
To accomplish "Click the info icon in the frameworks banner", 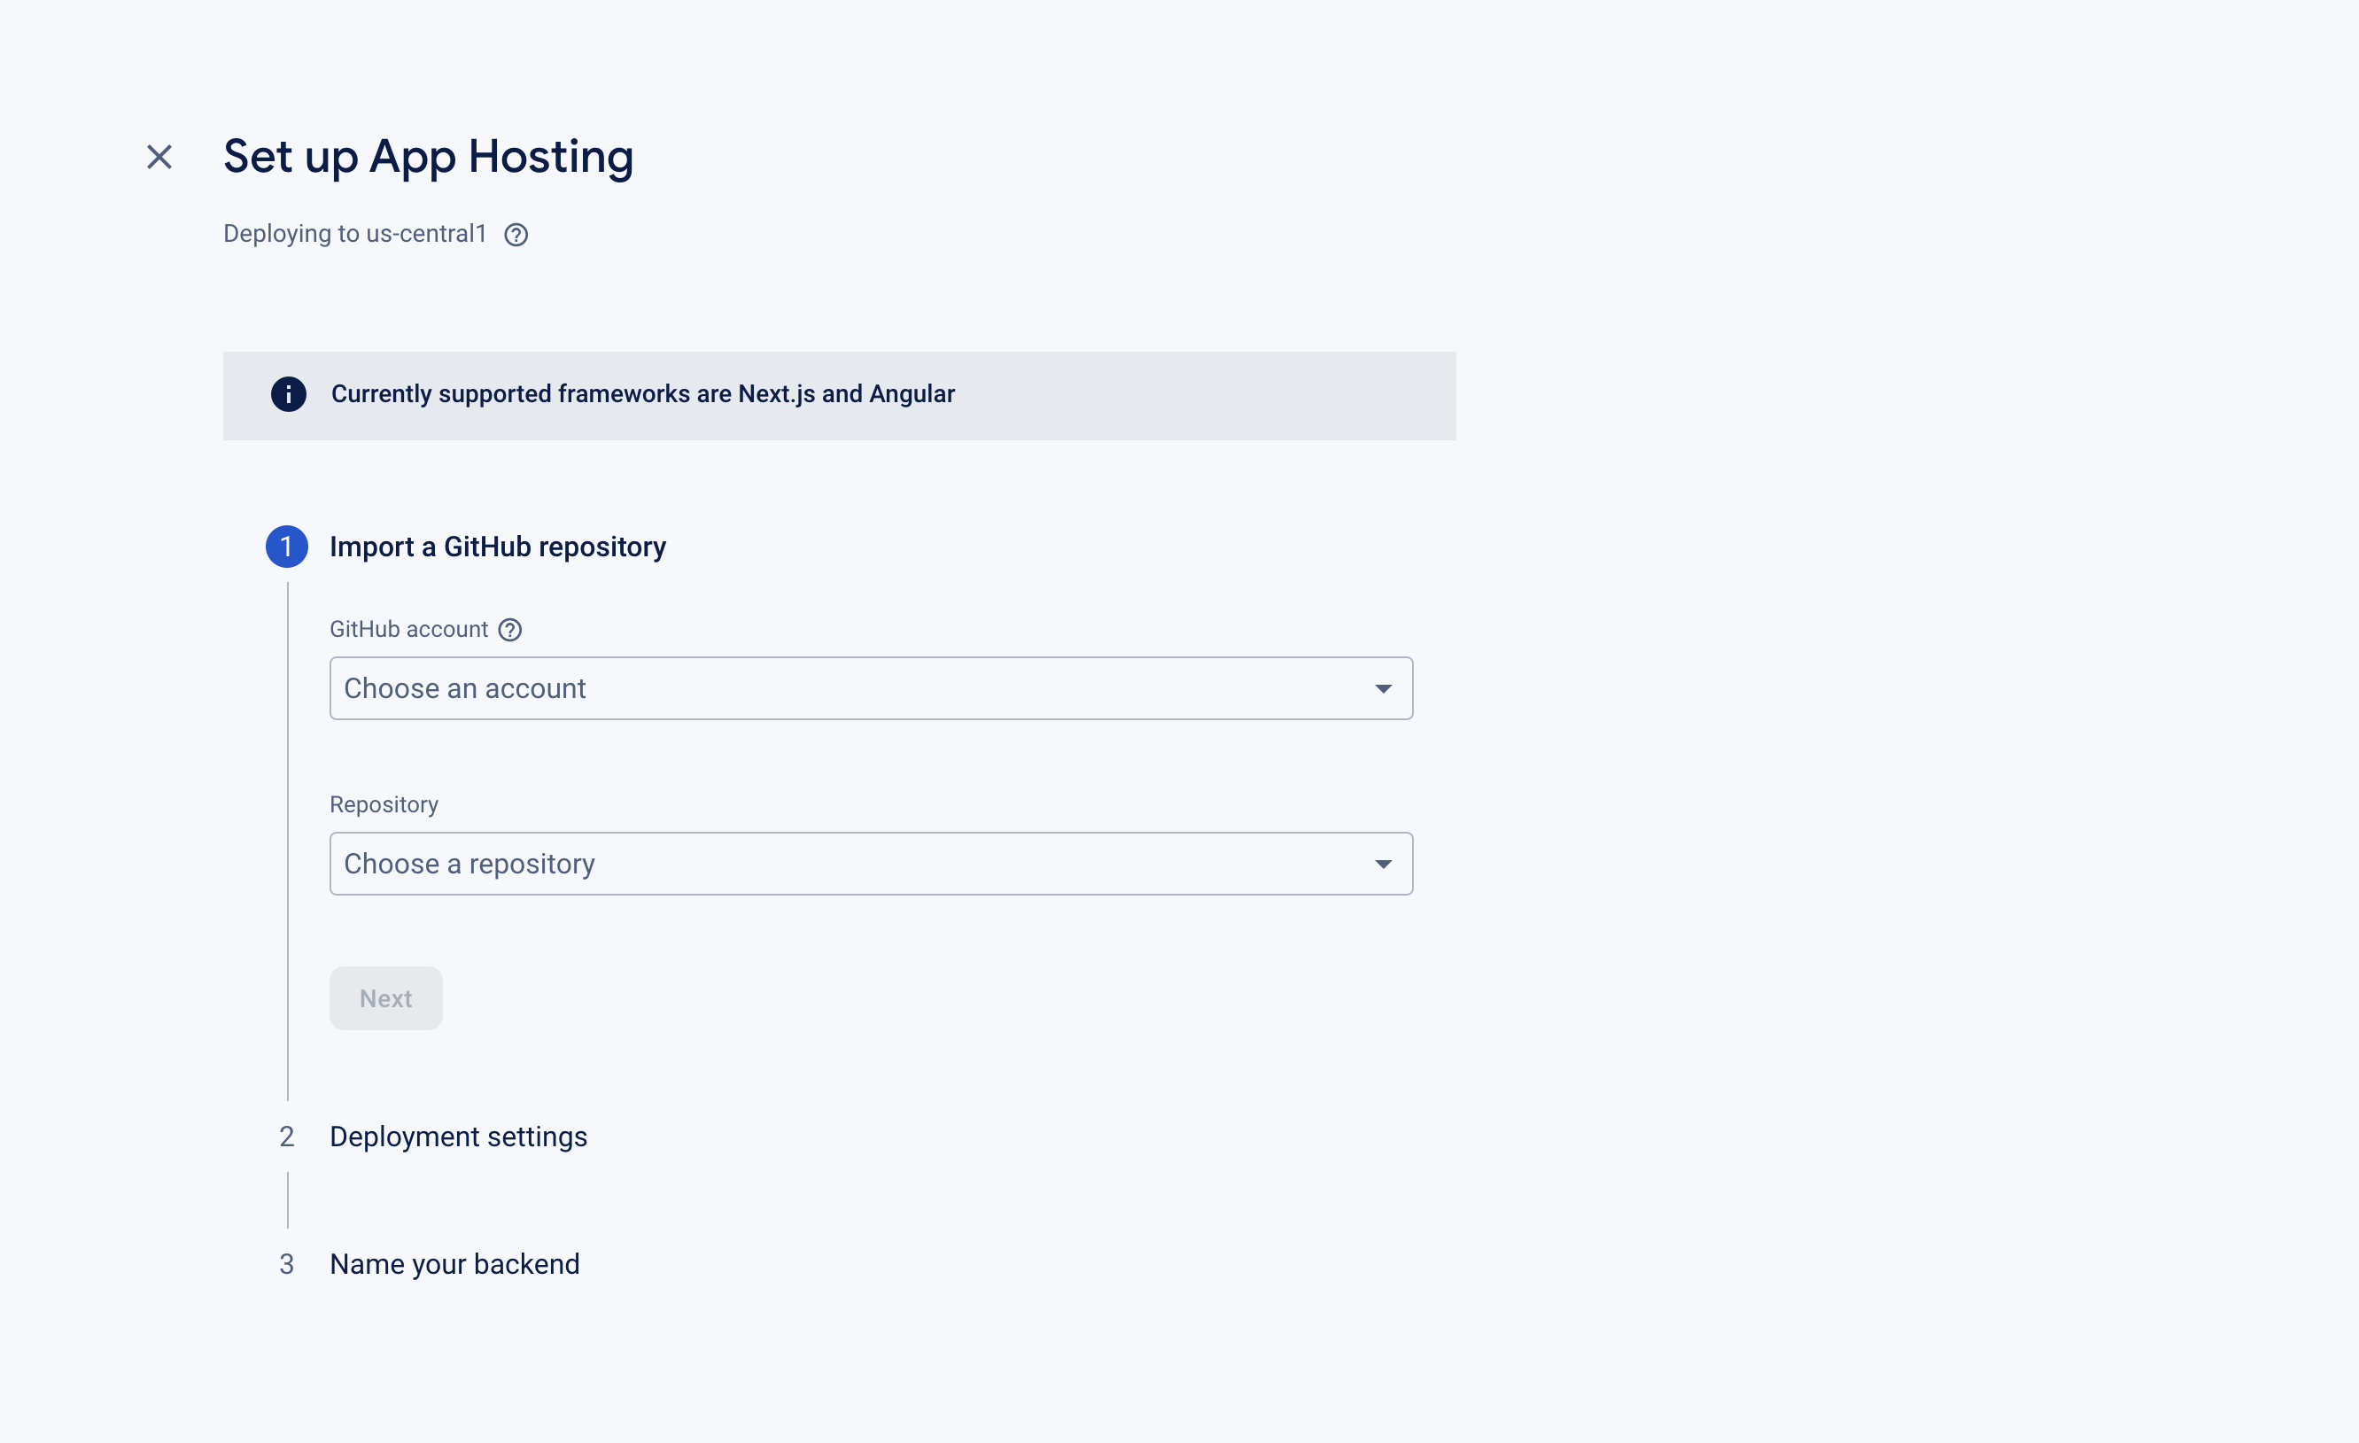I will (x=288, y=393).
